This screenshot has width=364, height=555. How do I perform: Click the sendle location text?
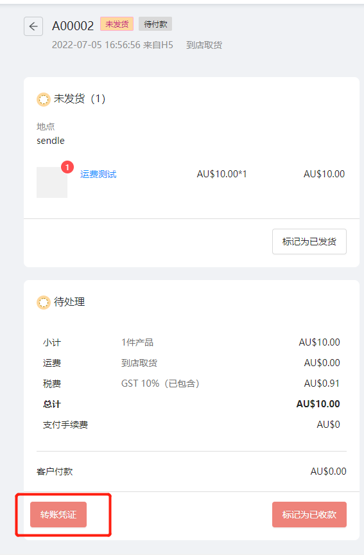(x=51, y=141)
